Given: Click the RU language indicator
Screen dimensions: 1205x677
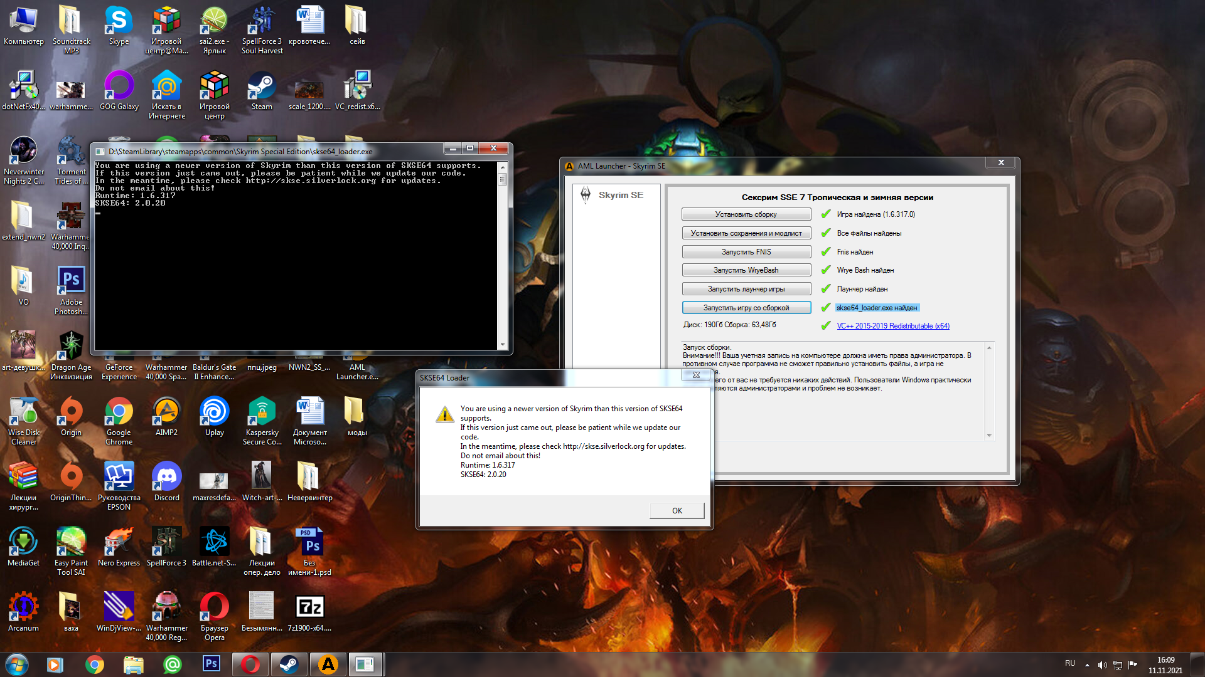Looking at the screenshot, I should (1070, 663).
